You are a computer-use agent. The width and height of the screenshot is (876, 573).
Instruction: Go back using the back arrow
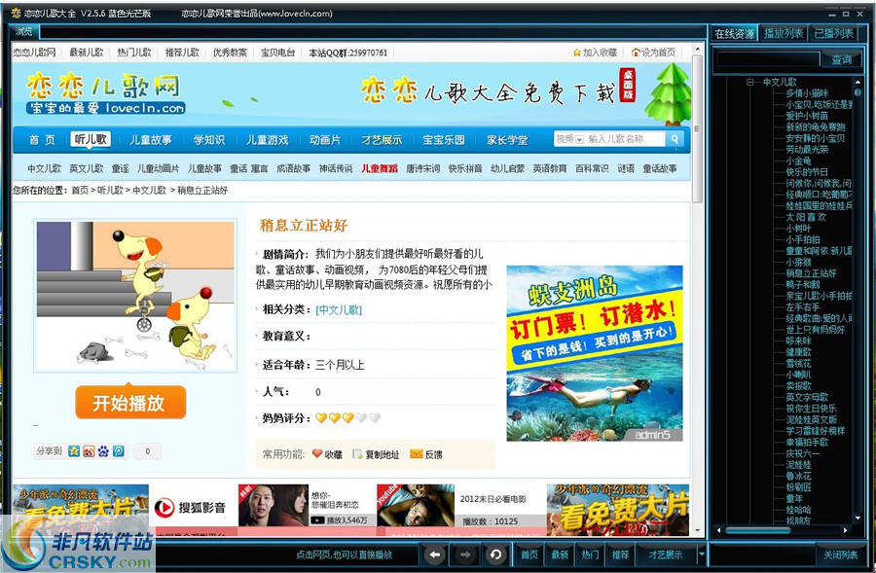[x=435, y=555]
